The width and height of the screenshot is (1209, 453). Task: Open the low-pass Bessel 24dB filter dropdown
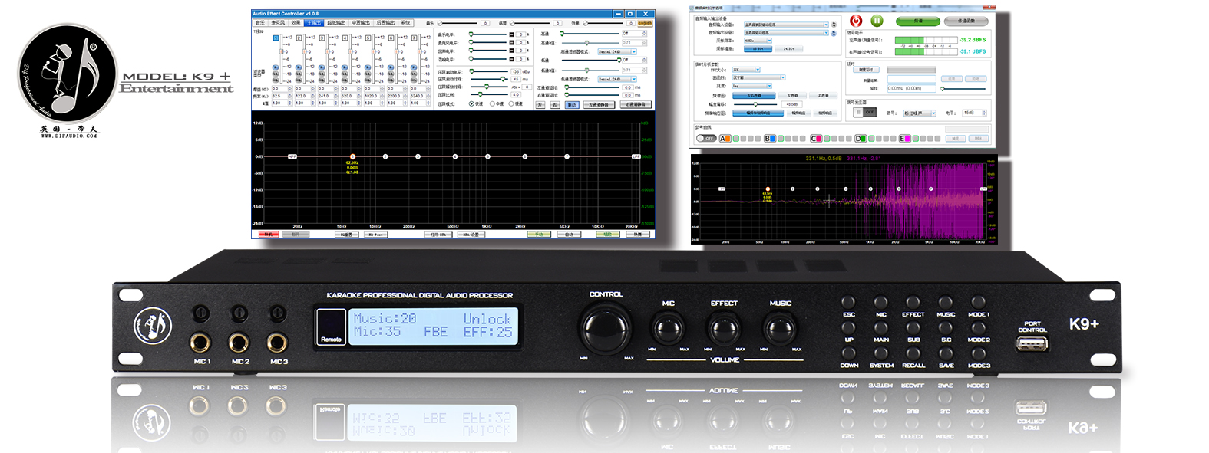pyautogui.click(x=617, y=79)
